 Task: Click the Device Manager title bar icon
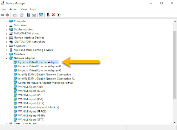(x=3, y=3)
